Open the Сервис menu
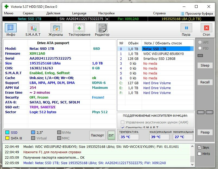 [28, 13]
